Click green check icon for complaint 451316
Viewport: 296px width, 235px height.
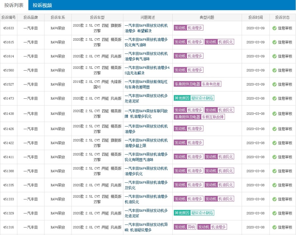tap(274, 227)
